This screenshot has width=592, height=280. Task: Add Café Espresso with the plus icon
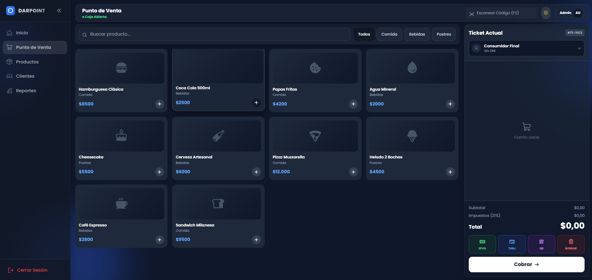pyautogui.click(x=159, y=240)
